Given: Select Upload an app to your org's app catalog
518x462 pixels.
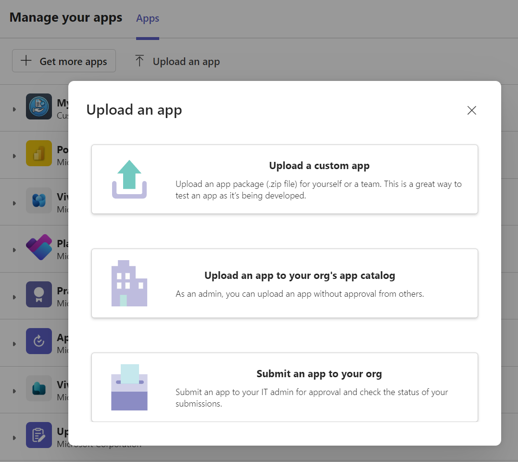Looking at the screenshot, I should click(285, 283).
